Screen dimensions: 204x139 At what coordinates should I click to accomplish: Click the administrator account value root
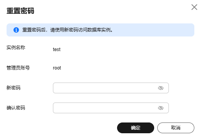(57, 68)
